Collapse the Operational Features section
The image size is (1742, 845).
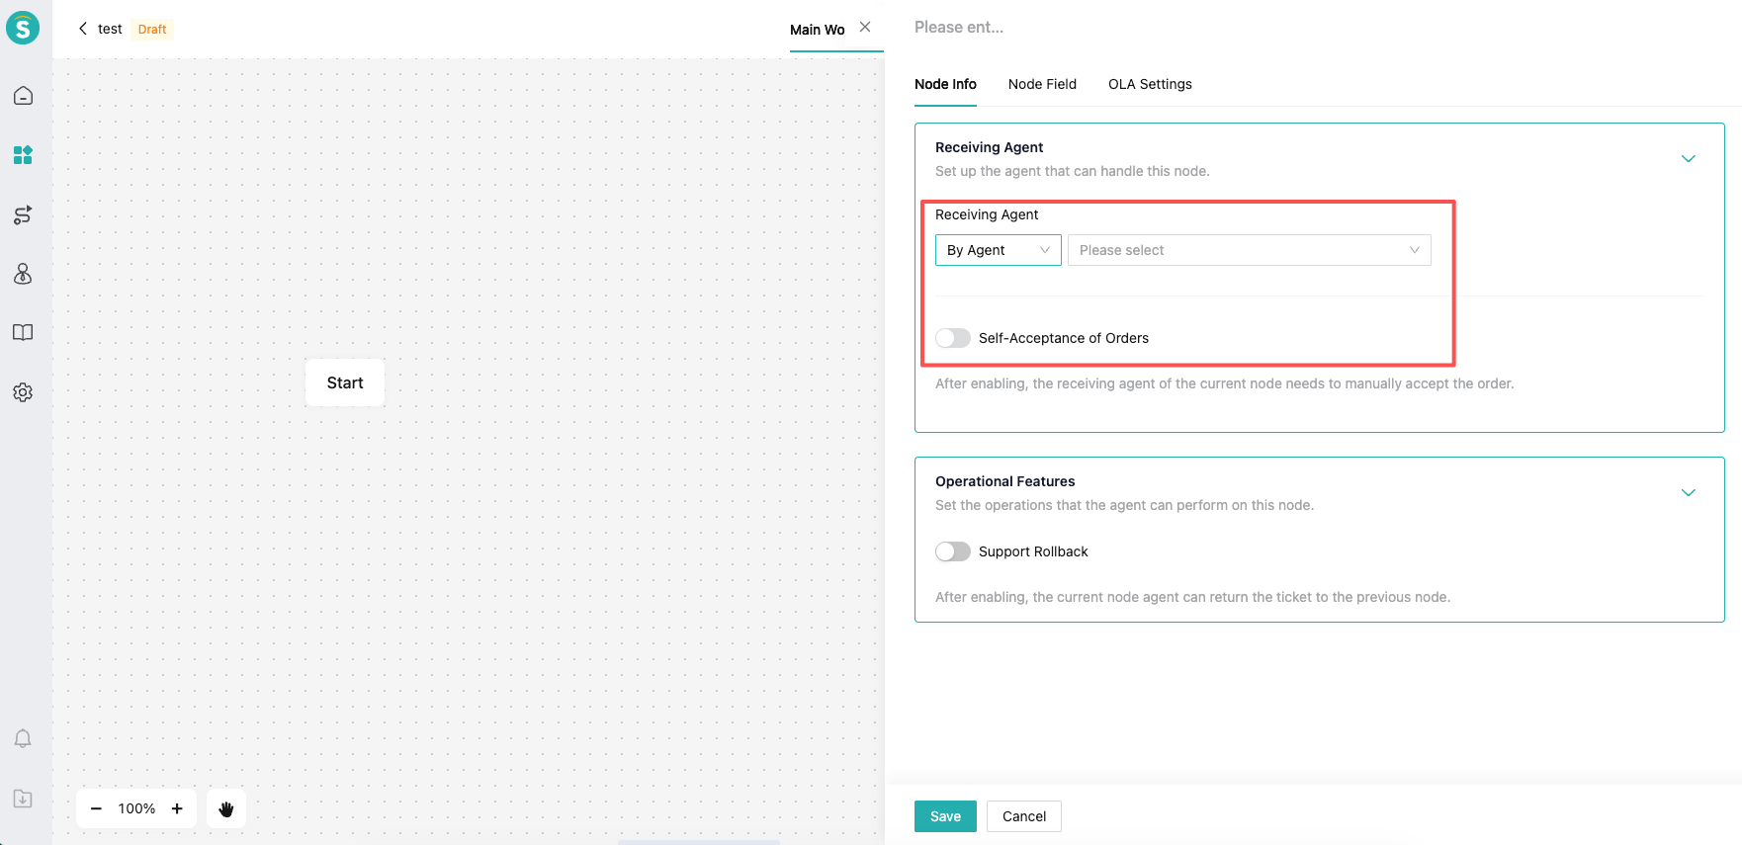point(1688,493)
